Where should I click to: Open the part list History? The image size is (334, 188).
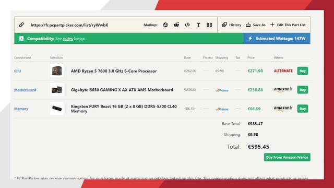232,25
